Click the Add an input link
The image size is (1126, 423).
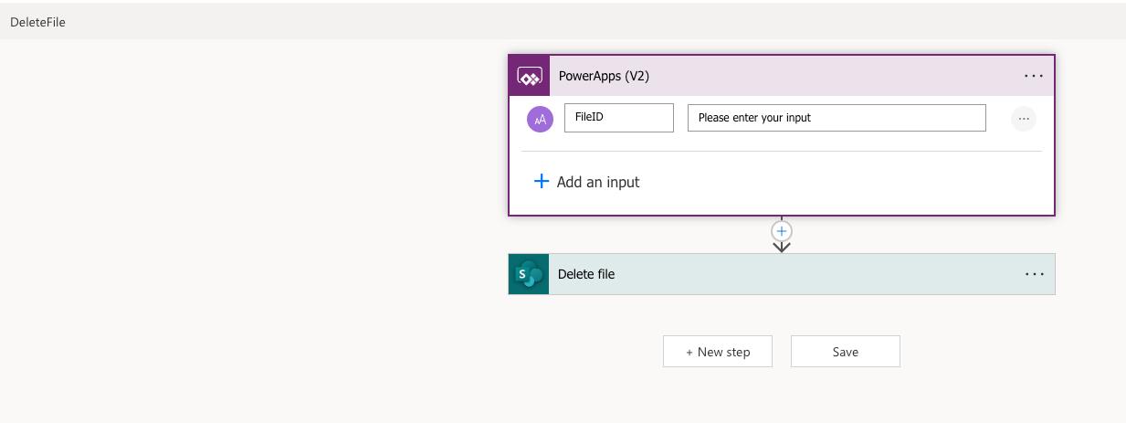click(598, 182)
